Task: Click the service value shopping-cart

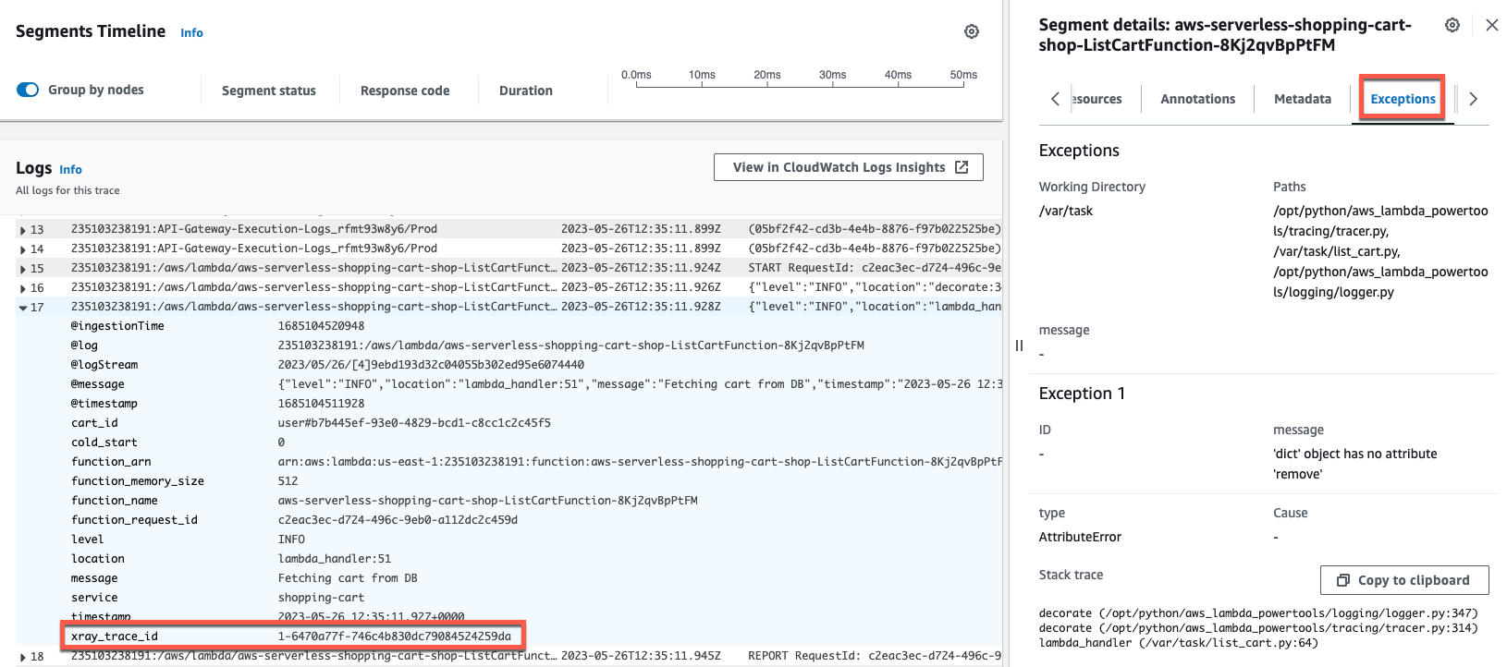Action: [321, 598]
